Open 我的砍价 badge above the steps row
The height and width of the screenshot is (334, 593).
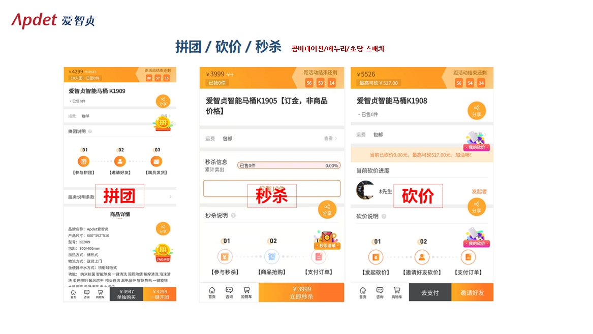pos(477,237)
